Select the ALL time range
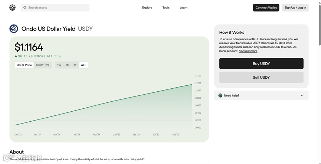Screen dimensions: 321x164 tap(83, 65)
